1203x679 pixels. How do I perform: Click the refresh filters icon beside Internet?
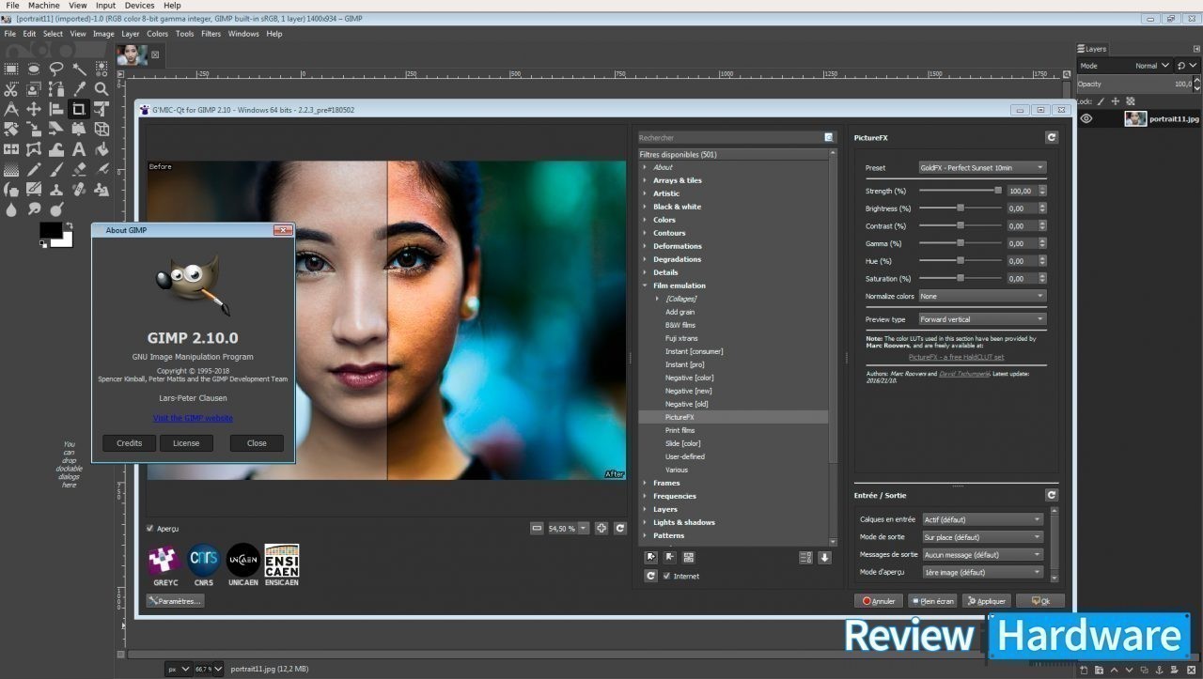(650, 576)
